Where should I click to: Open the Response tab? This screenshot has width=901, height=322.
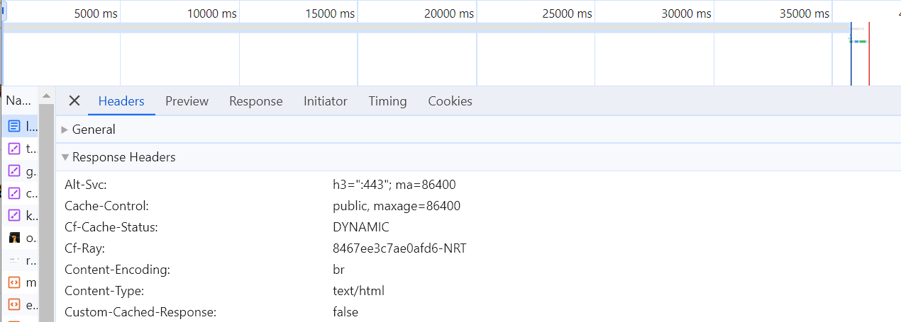255,101
